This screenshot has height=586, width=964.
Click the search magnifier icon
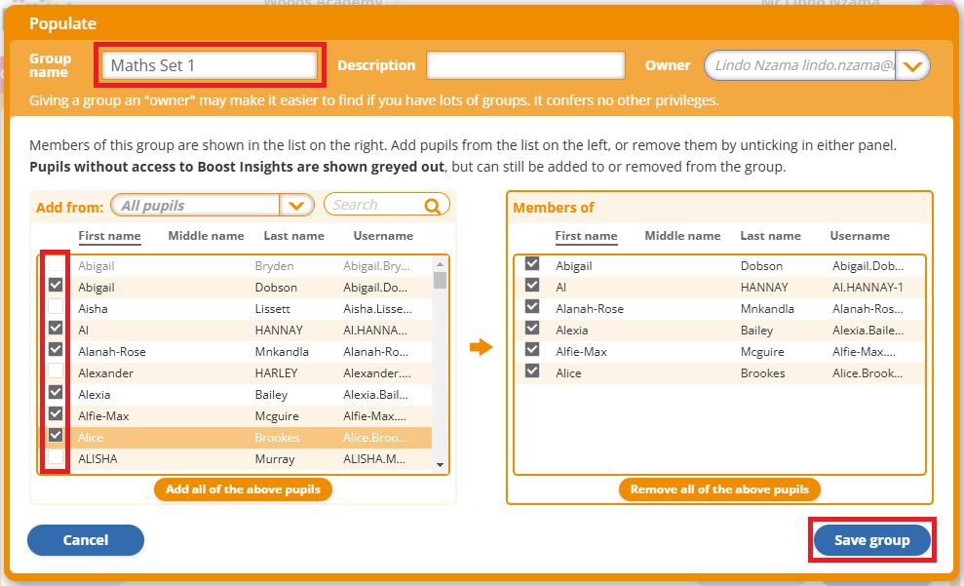coord(433,206)
